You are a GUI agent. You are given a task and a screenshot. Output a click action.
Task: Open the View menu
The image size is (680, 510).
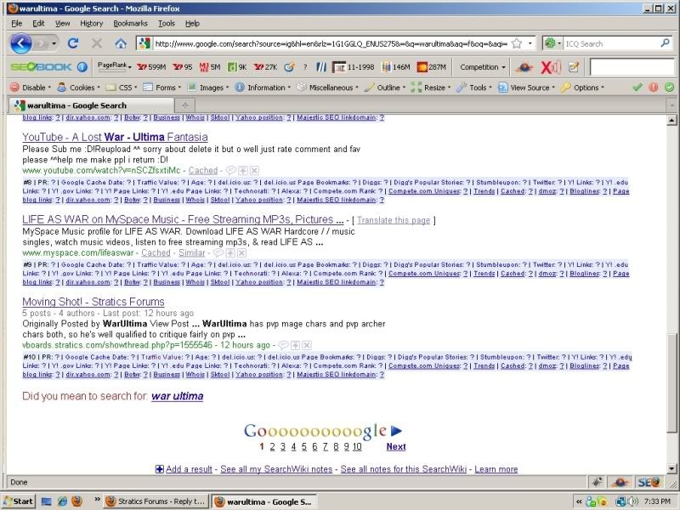62,24
